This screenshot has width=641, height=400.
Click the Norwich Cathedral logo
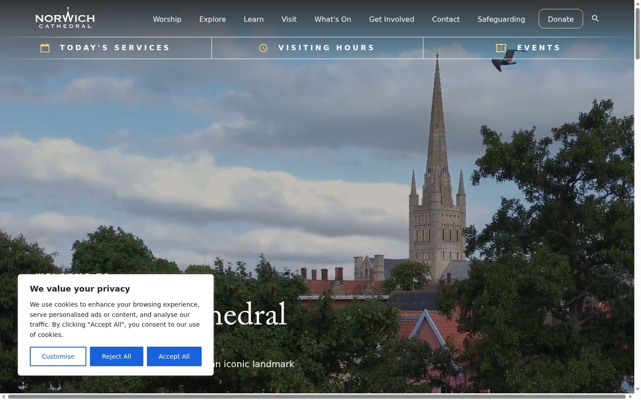coord(65,18)
